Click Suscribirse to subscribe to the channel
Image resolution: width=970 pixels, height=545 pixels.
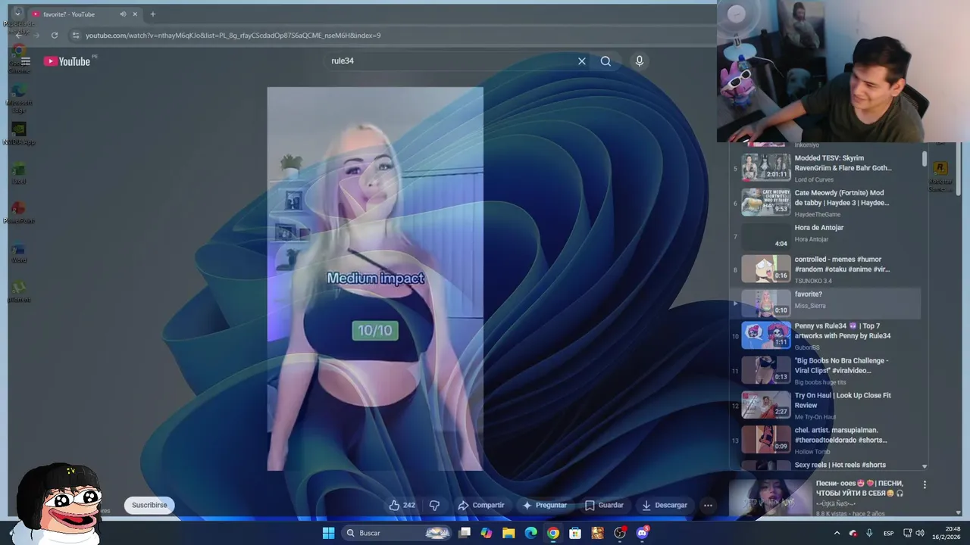(149, 505)
